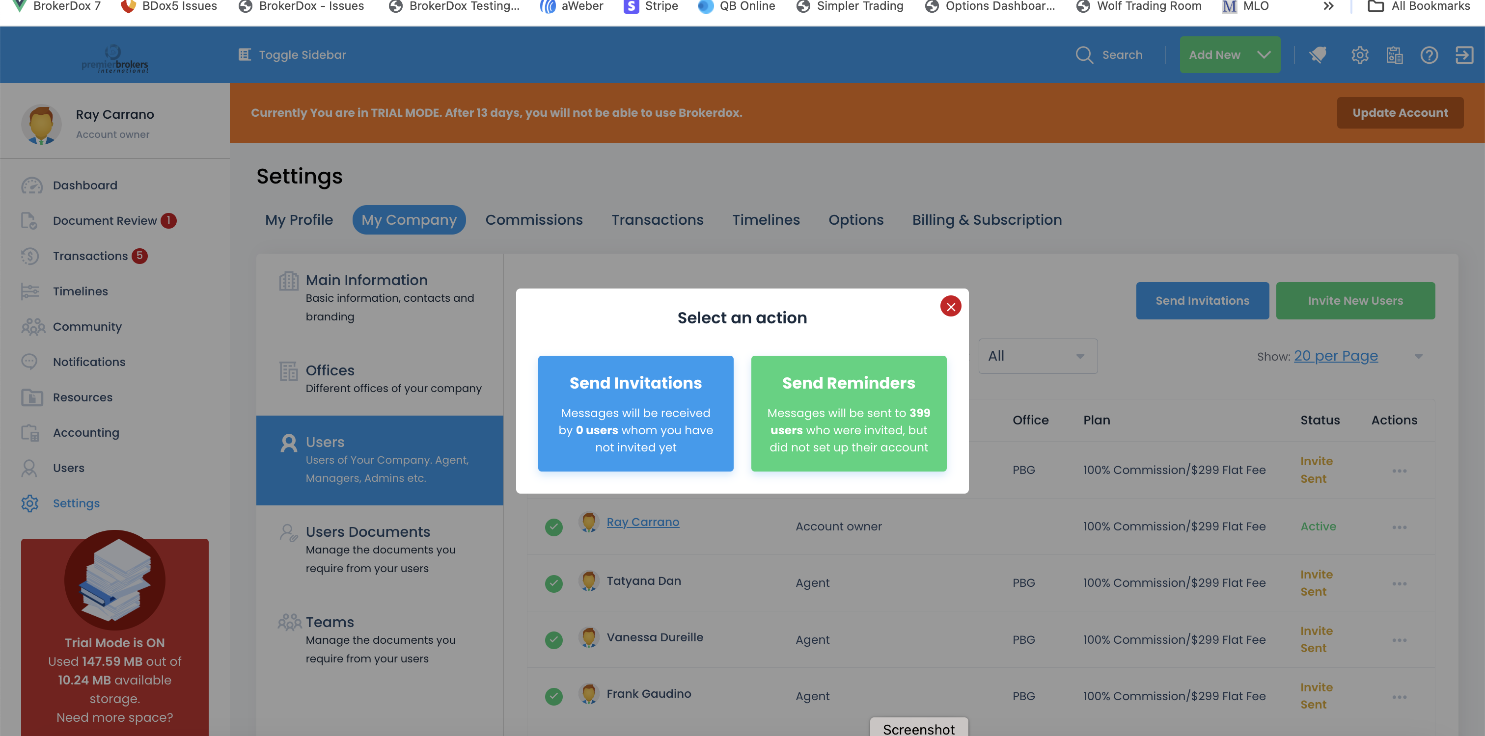Open Main Information section
Screen dimensions: 1485x736
point(380,298)
